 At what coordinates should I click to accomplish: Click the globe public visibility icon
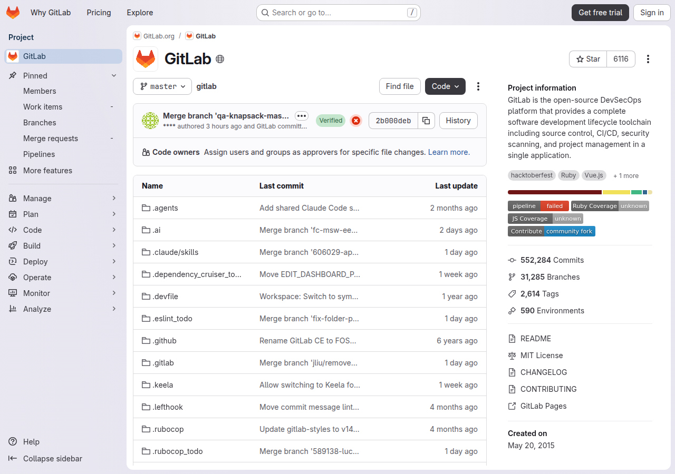[x=220, y=59]
